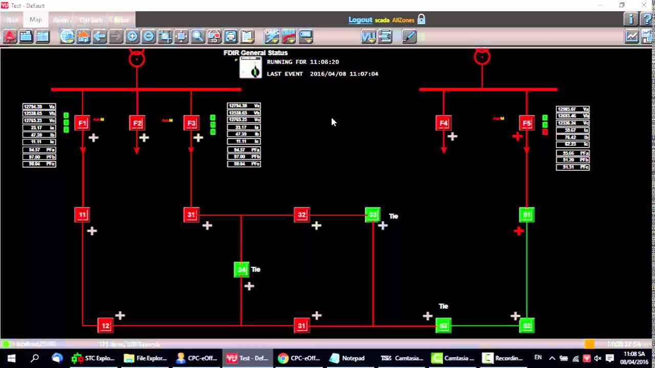Select the magnifier search icon
This screenshot has width=655, height=368.
tap(198, 36)
